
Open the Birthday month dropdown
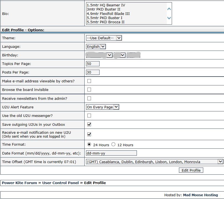pyautogui.click(x=99, y=55)
